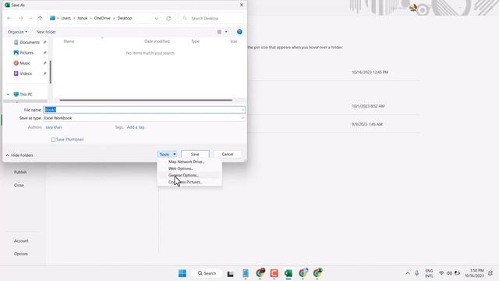Image resolution: width=499 pixels, height=281 pixels.
Task: Click the taskbar Search box
Action: 207,273
